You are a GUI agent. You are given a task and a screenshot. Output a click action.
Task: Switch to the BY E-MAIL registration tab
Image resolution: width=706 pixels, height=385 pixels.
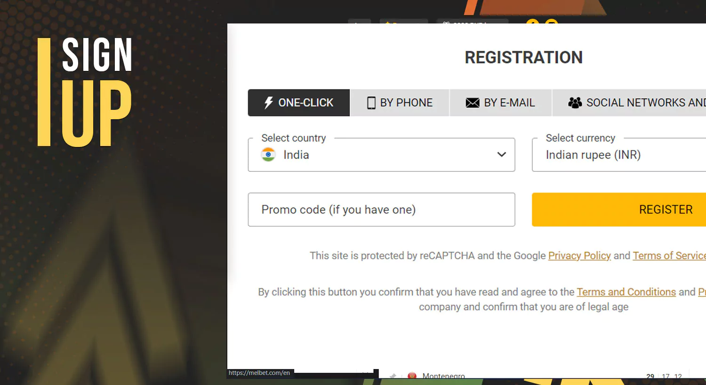tap(500, 102)
